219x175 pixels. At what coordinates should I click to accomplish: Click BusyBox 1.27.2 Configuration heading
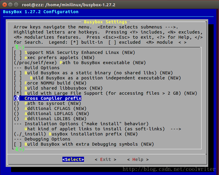[x=40, y=12]
